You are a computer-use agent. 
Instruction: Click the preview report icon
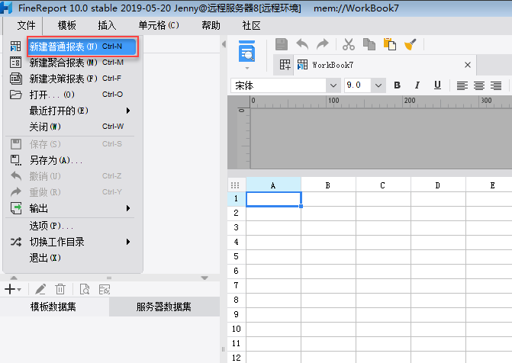pos(247,51)
